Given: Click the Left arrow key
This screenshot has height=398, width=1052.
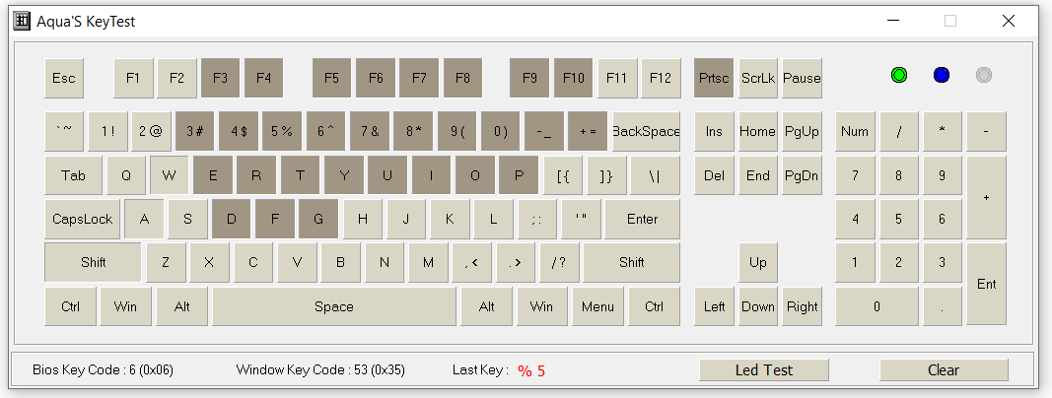Looking at the screenshot, I should pyautogui.click(x=714, y=307).
